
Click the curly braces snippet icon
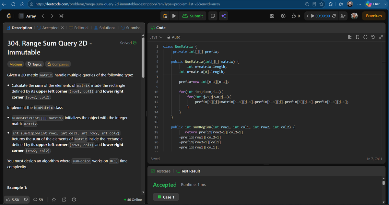[x=365, y=37]
